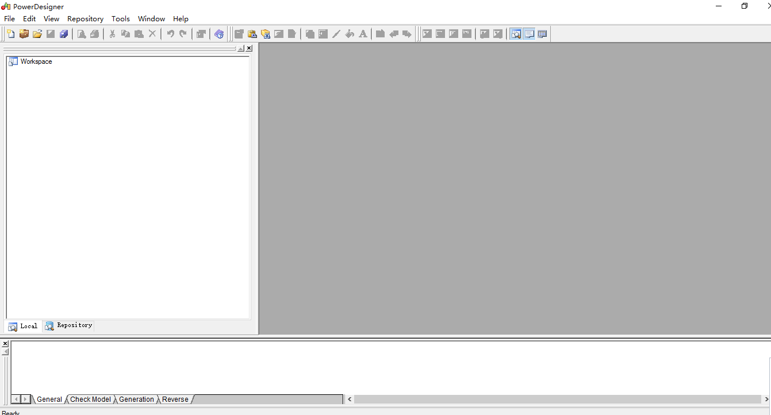Image resolution: width=771 pixels, height=415 pixels.
Task: Click the Cut scissors icon
Action: [112, 34]
